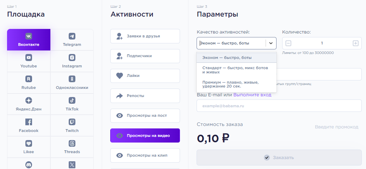Choose the Одноклассники platform icon

(x=72, y=79)
